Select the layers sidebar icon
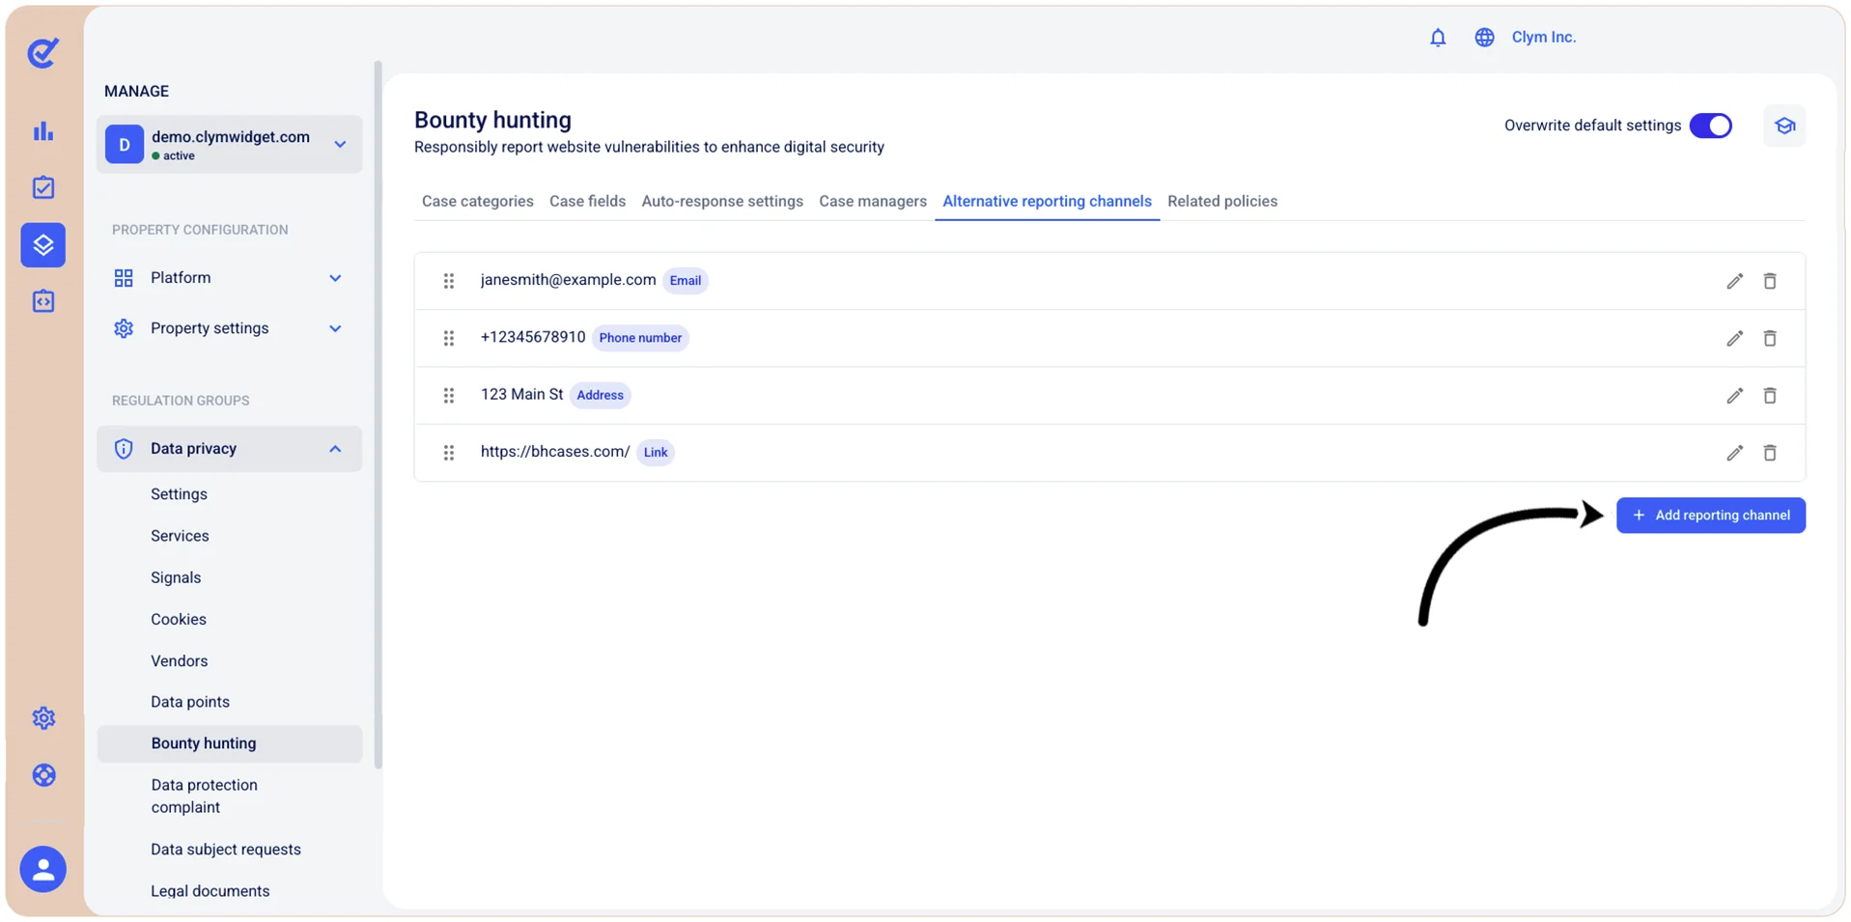The image size is (1851, 922). (x=43, y=244)
